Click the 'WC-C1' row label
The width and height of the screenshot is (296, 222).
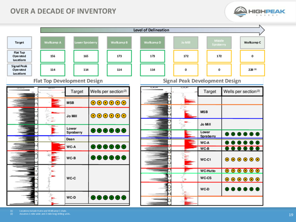(206, 159)
